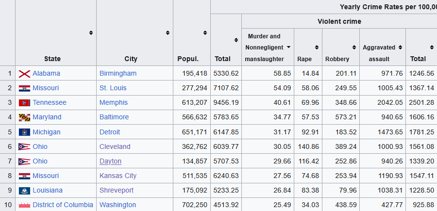Click the Louisiana flag icon
Screen dimensions: 437x211
25,191
